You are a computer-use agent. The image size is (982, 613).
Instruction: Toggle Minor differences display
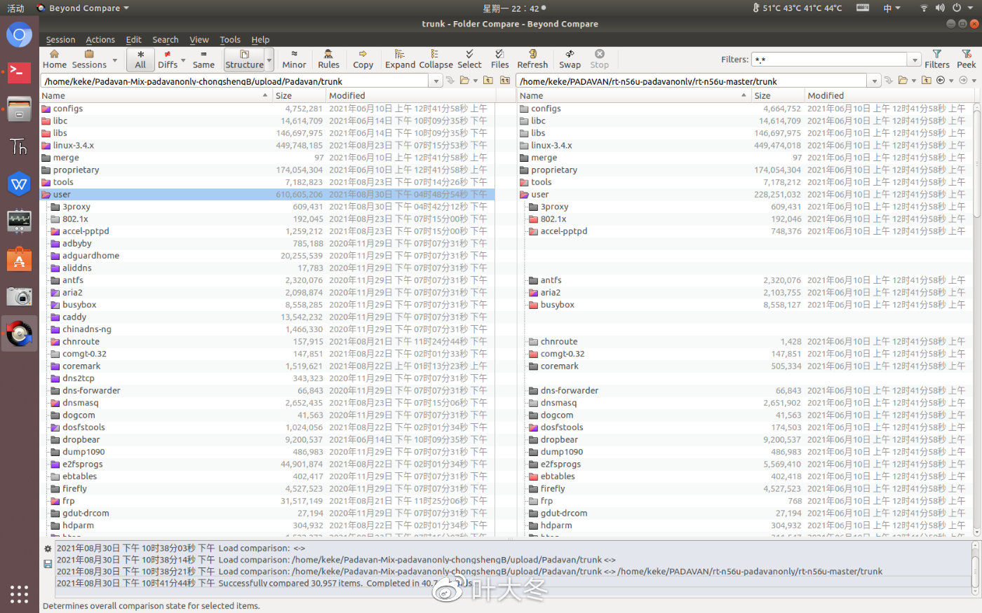[294, 59]
